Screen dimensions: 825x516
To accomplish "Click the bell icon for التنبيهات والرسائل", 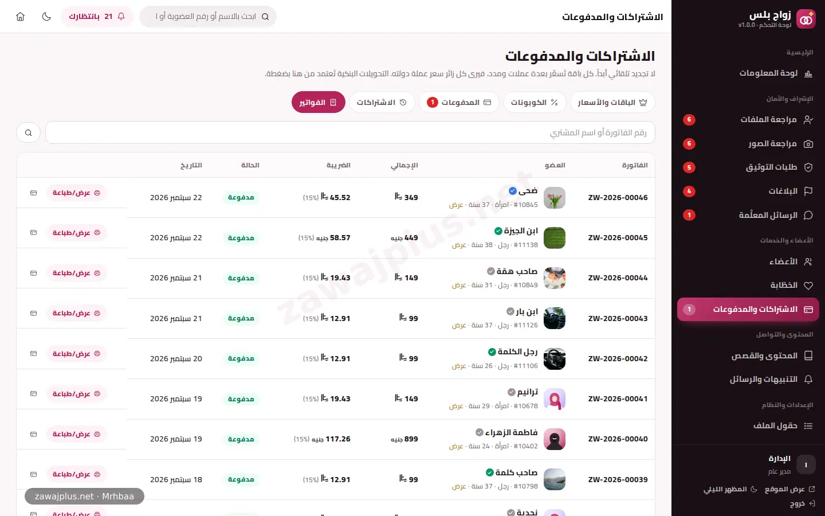I will [808, 380].
